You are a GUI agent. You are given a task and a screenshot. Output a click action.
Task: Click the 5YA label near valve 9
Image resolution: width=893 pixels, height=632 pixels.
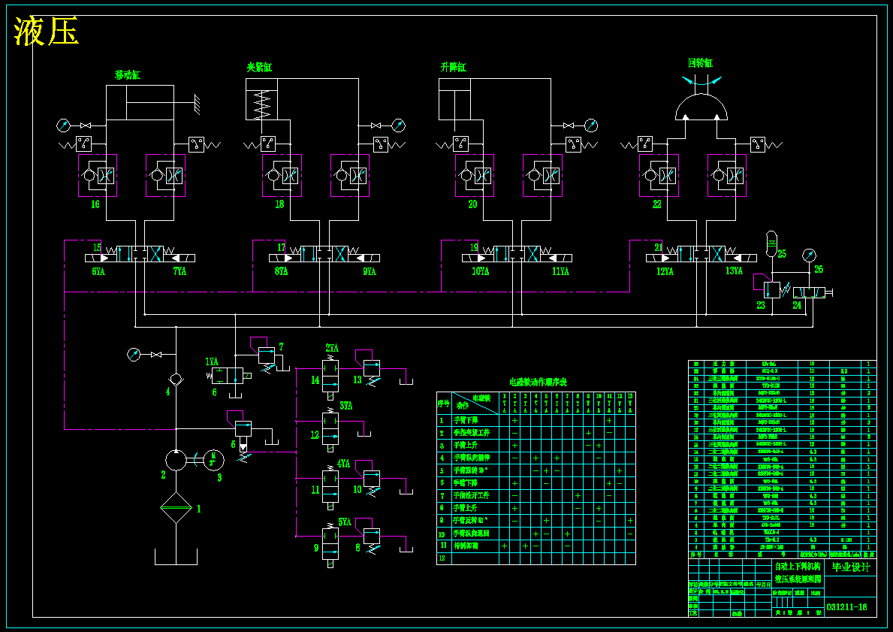(345, 522)
